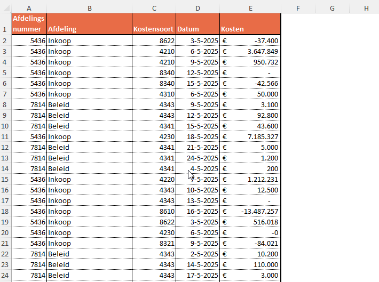Click the cell containing -13.487.257

coord(250,211)
